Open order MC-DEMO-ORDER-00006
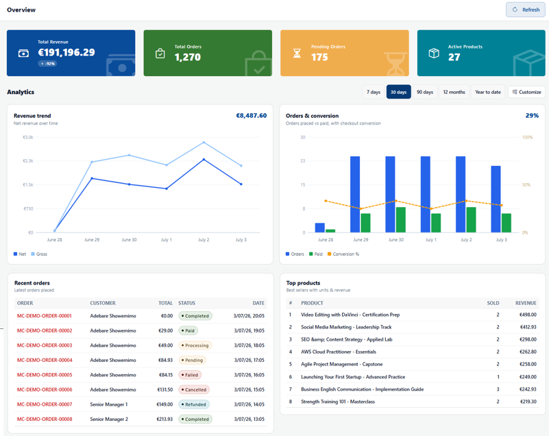The height and width of the screenshot is (436, 549). tap(45, 389)
